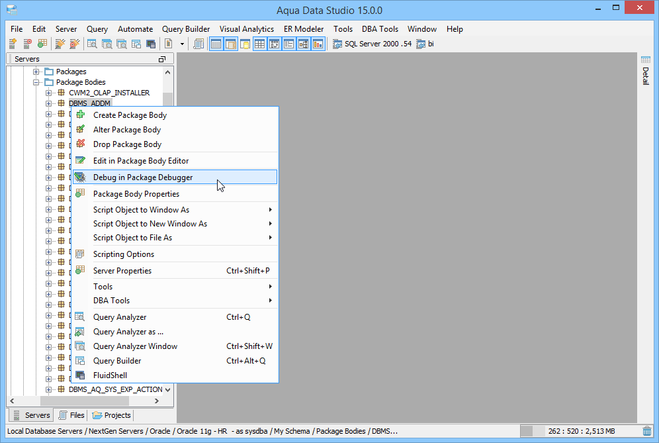Open FluidShell from the toolbar
659x443 pixels.
151,44
